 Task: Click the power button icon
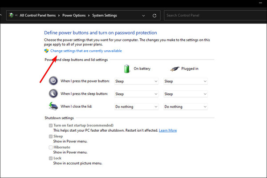53,81
